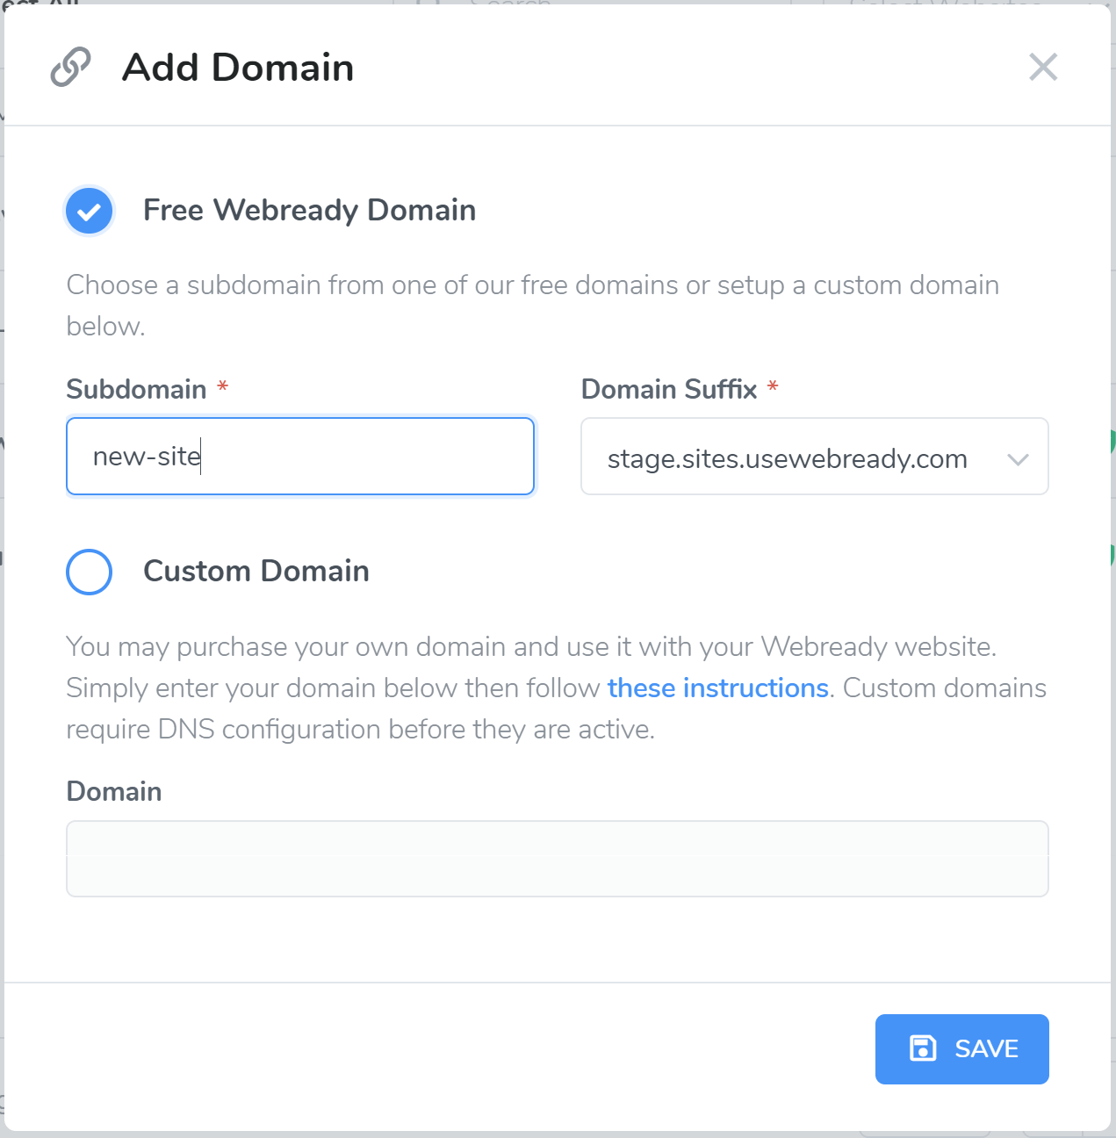Click the Subdomain field label
1116x1138 pixels.
[136, 389]
